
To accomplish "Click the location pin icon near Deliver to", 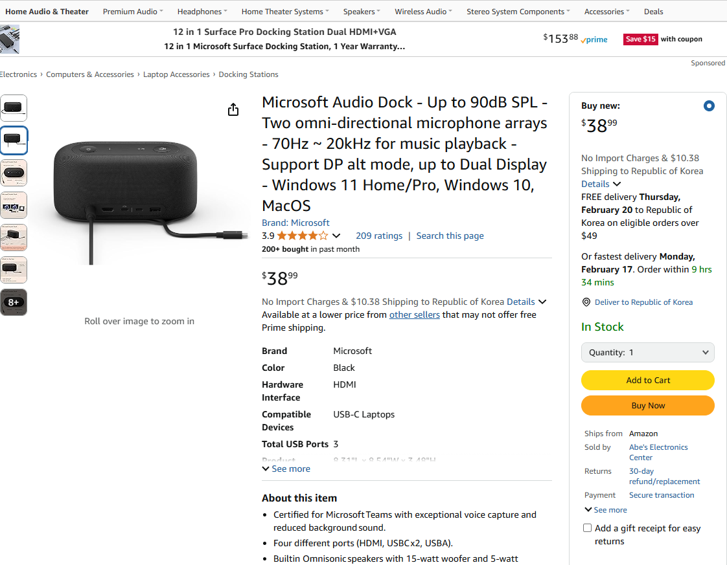I will 586,302.
